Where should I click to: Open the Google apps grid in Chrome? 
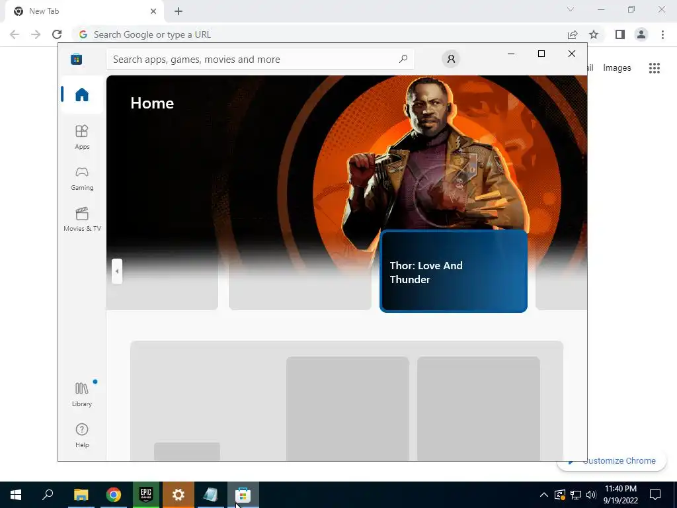pyautogui.click(x=655, y=68)
